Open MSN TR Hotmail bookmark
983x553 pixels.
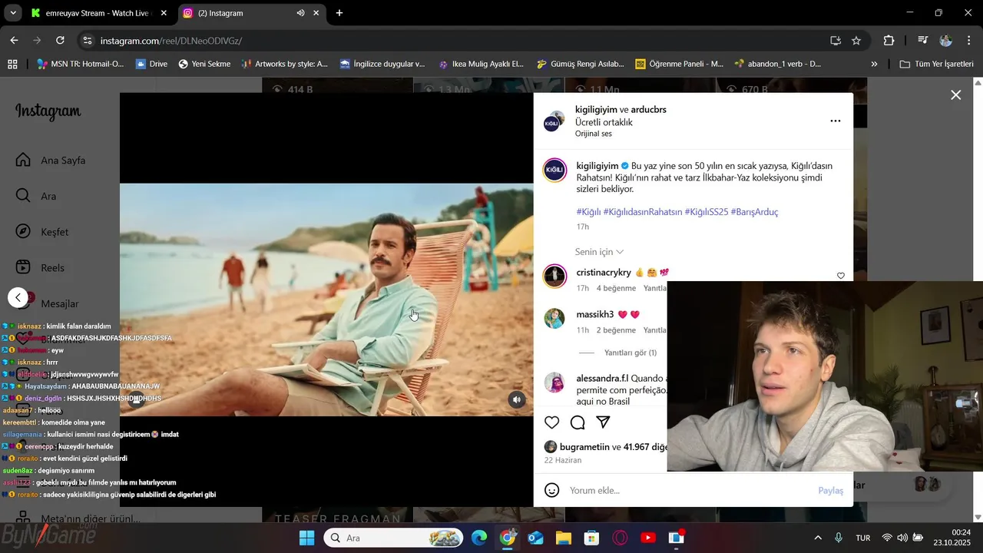tap(80, 64)
